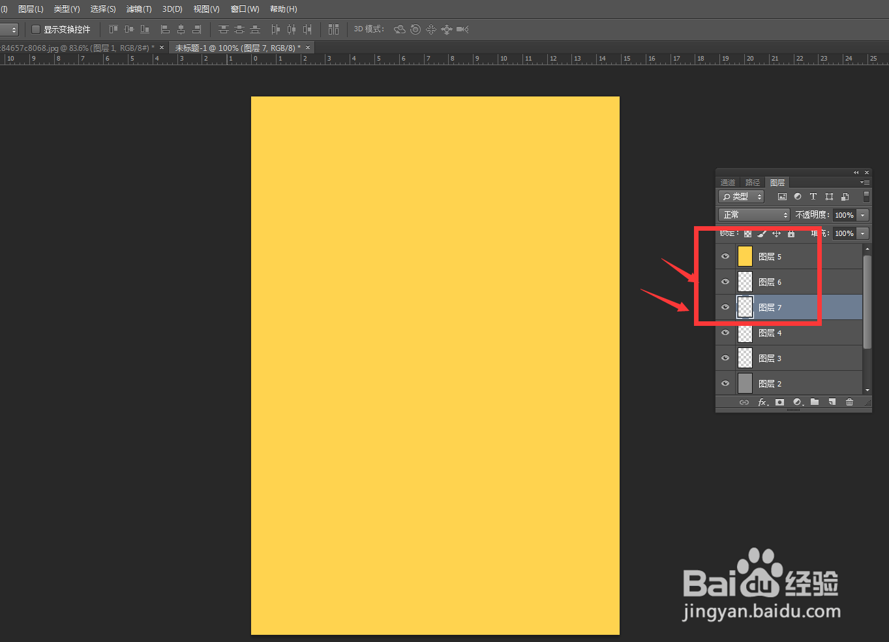
Task: Toggle lock position
Action: (x=776, y=233)
